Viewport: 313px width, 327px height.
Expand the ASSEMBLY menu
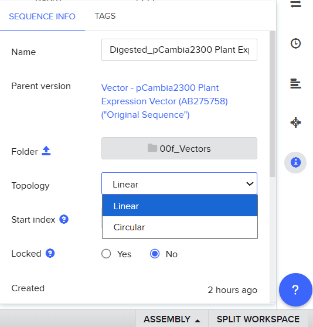172,319
